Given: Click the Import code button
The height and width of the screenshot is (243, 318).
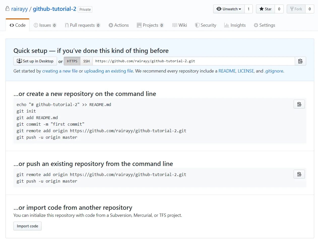Looking at the screenshot, I should tap(27, 226).
